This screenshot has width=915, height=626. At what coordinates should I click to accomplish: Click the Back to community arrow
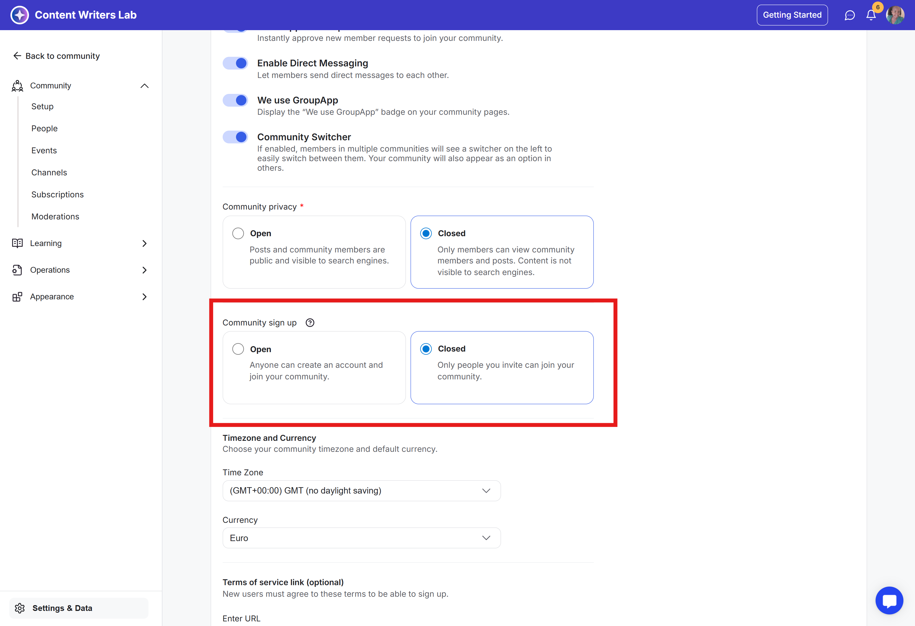[17, 56]
